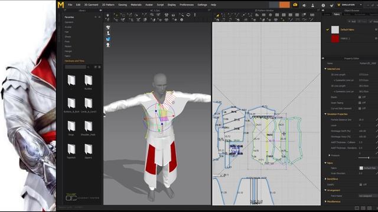The width and height of the screenshot is (378, 212).
Task: Click the Add button in Object Browser
Action: (352, 21)
